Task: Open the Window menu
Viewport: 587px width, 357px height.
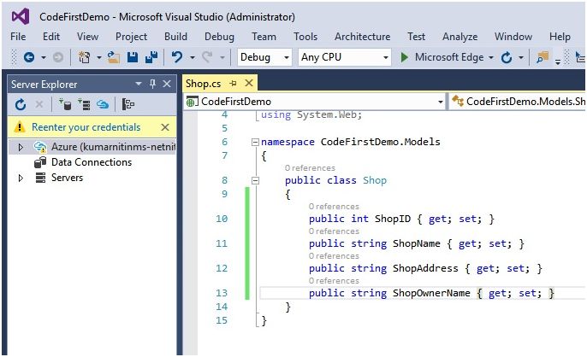Action: (513, 37)
